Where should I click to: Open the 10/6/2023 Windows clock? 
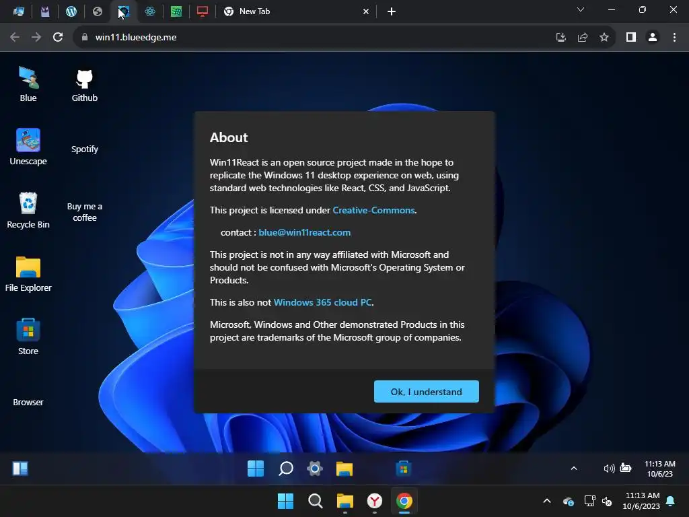point(641,501)
